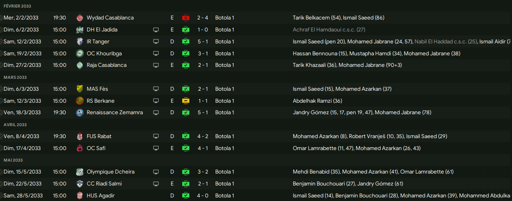
Task: Open the OC Khouribga team link
Action: coord(105,53)
